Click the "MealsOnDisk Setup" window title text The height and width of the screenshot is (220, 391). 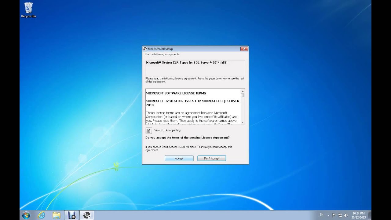click(x=160, y=49)
